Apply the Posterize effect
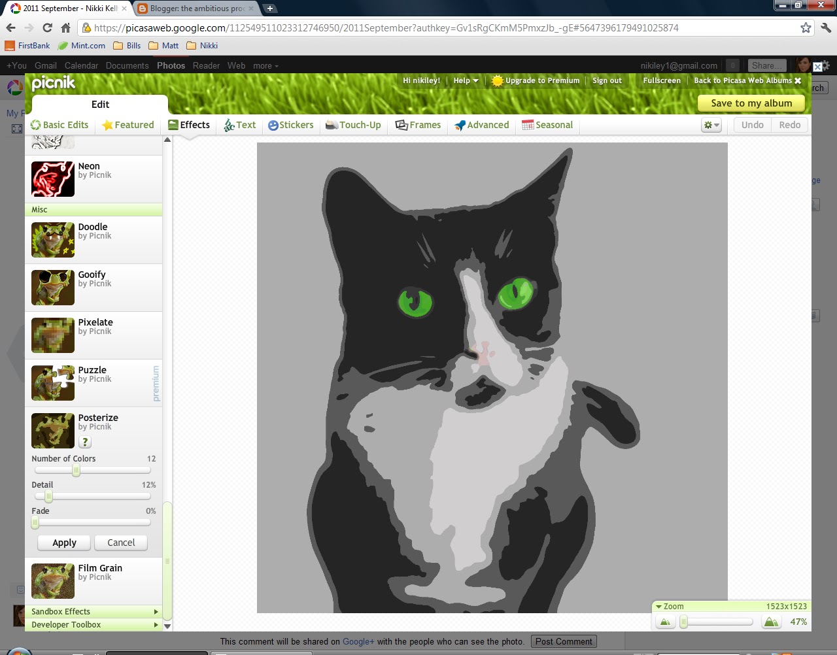This screenshot has height=655, width=837. (x=64, y=543)
